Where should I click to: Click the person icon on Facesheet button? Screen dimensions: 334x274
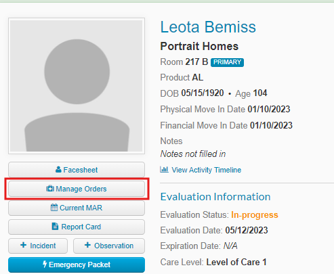(58, 170)
